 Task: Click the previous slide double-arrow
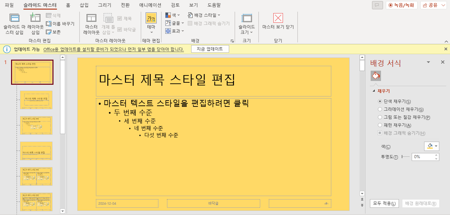[362, 199]
